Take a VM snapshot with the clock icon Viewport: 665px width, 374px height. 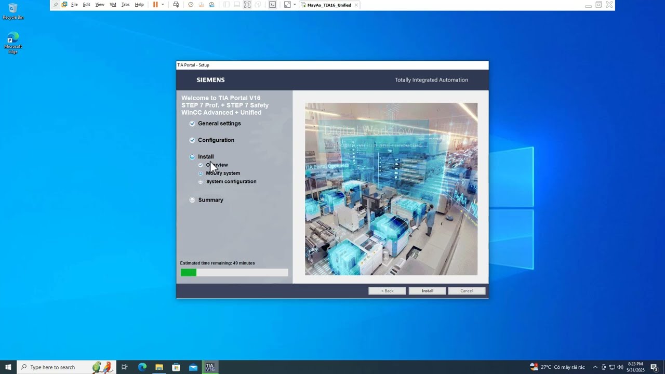(191, 5)
